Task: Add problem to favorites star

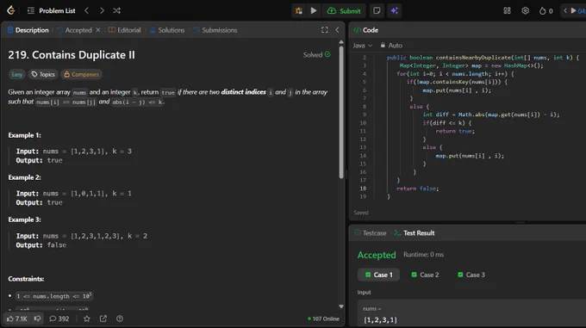Action: pyautogui.click(x=87, y=319)
